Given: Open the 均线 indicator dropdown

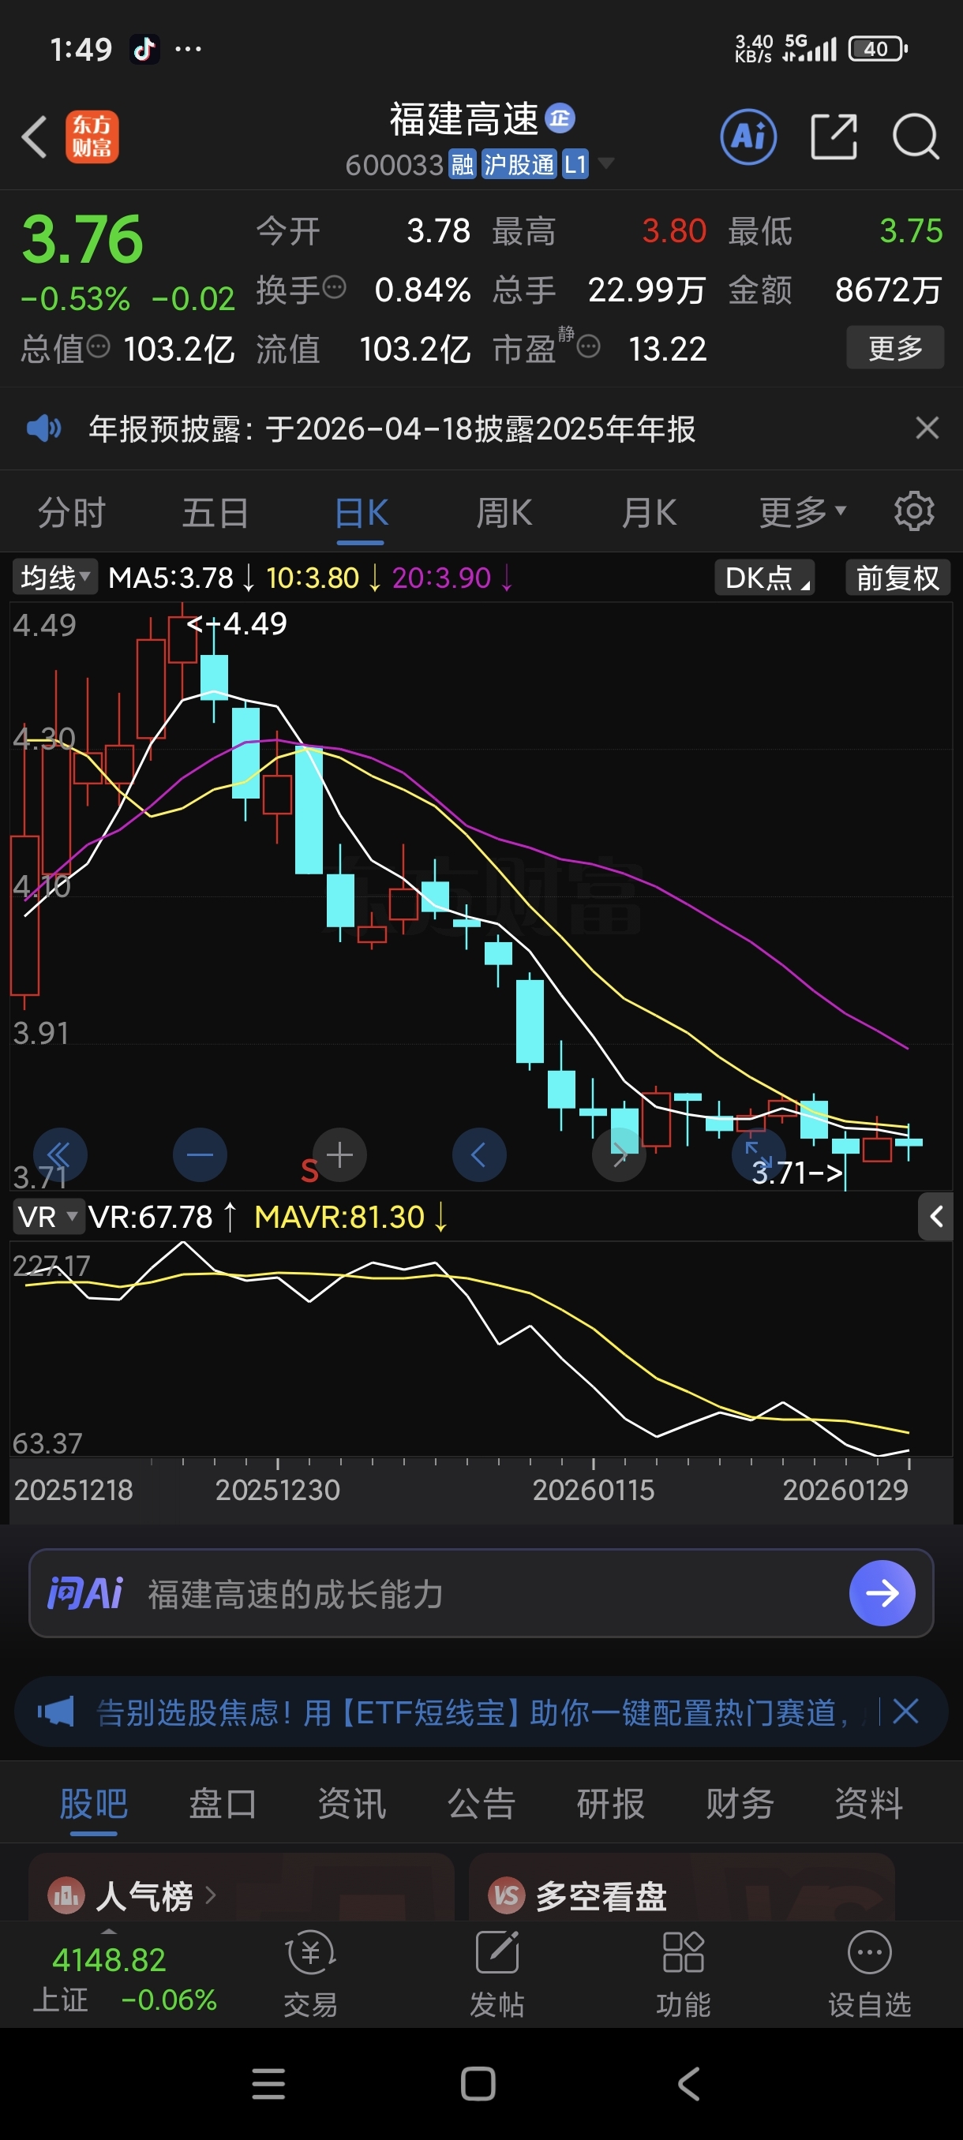Looking at the screenshot, I should pyautogui.click(x=54, y=577).
